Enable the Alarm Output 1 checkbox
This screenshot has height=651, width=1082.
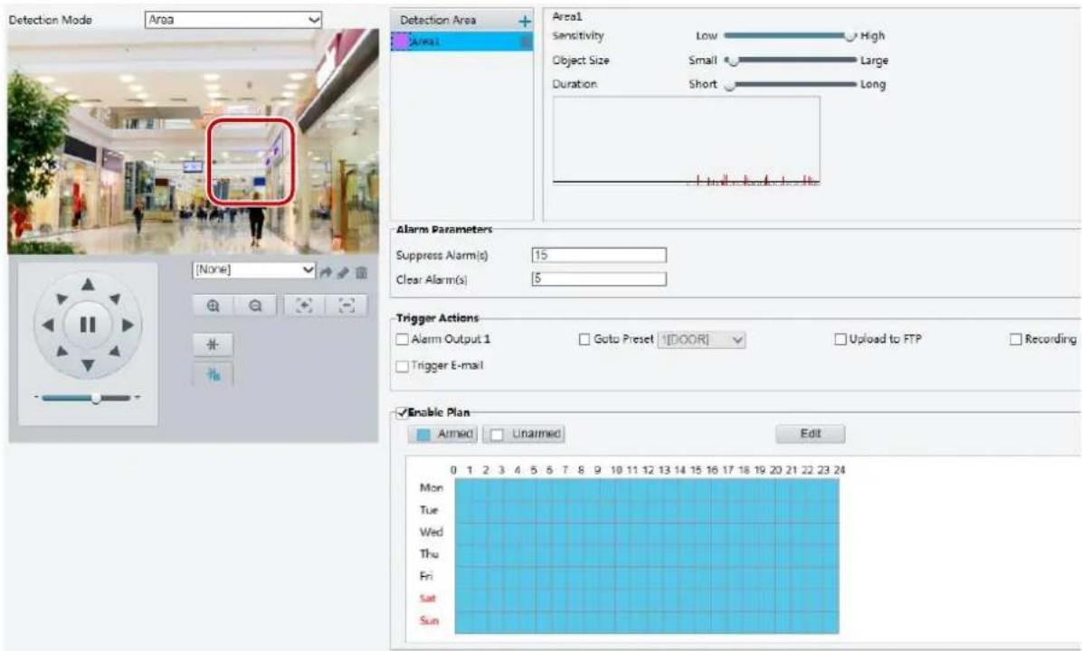pos(403,339)
